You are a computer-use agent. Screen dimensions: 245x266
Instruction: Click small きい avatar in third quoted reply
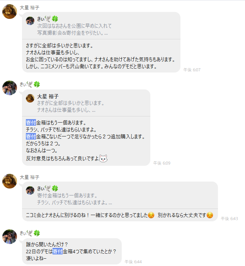coord(30,190)
